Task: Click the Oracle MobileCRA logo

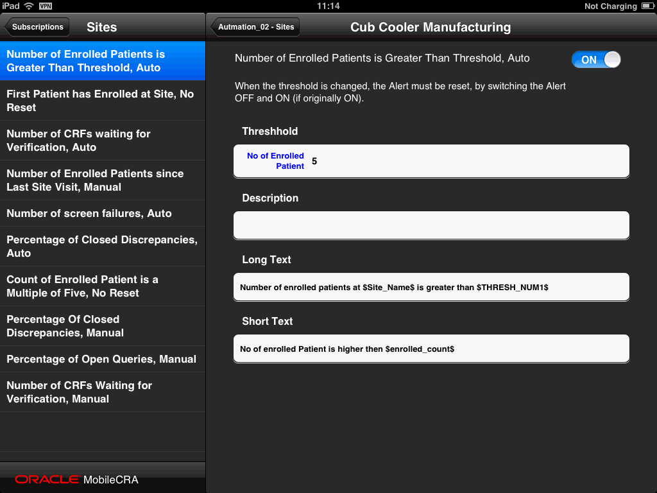Action: coord(77,480)
